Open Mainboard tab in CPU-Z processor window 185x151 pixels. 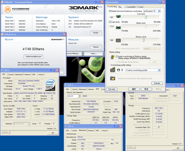click(19, 74)
